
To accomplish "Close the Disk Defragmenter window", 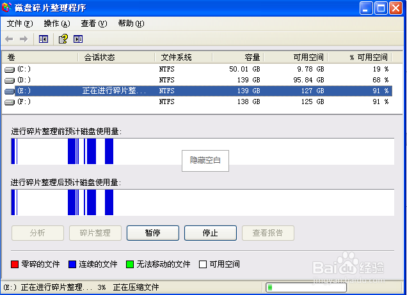I will pos(395,8).
